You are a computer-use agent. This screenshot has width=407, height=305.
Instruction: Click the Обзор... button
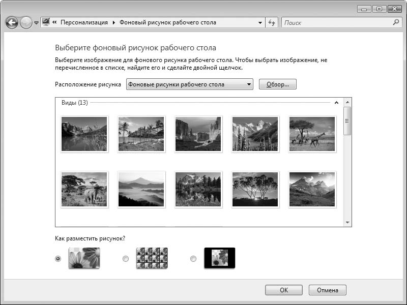277,84
